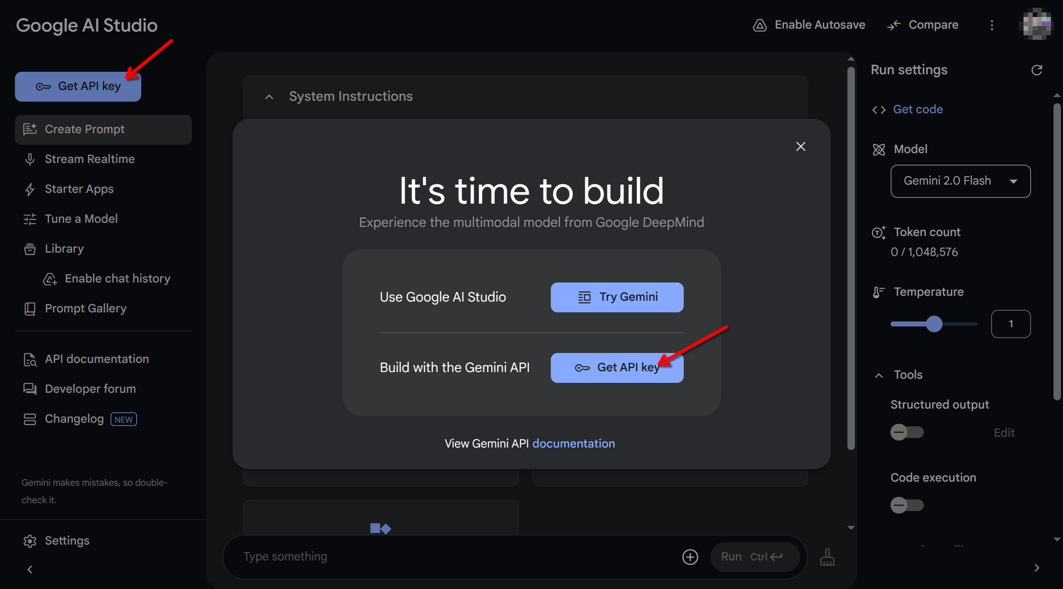Image resolution: width=1063 pixels, height=589 pixels.
Task: Click the Get code link
Action: pos(918,110)
